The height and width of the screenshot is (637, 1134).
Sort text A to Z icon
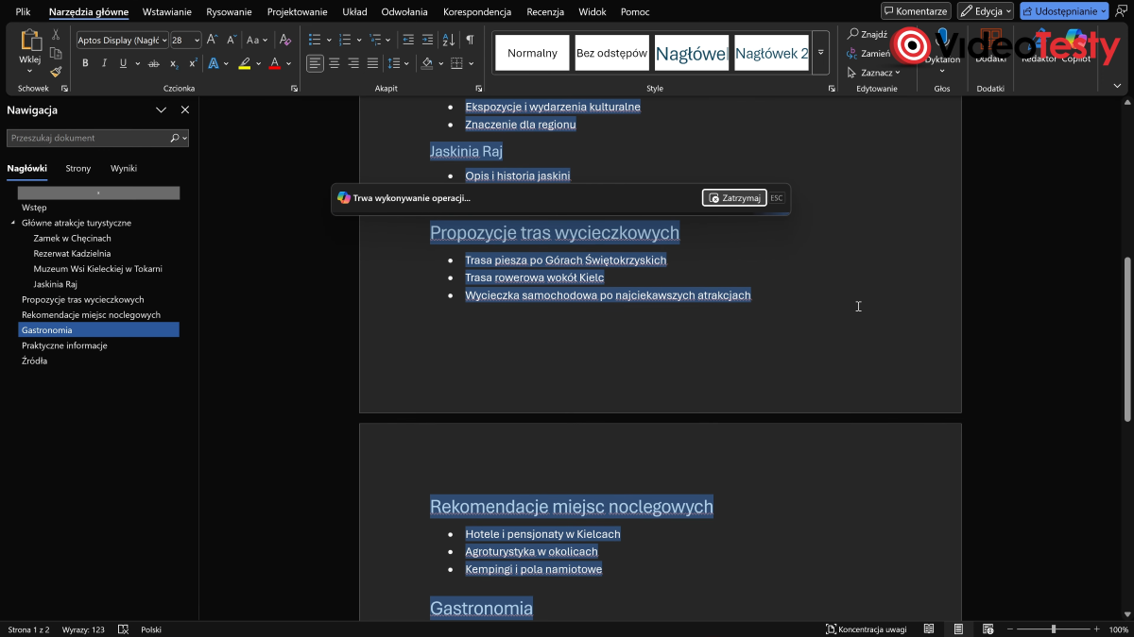(450, 40)
